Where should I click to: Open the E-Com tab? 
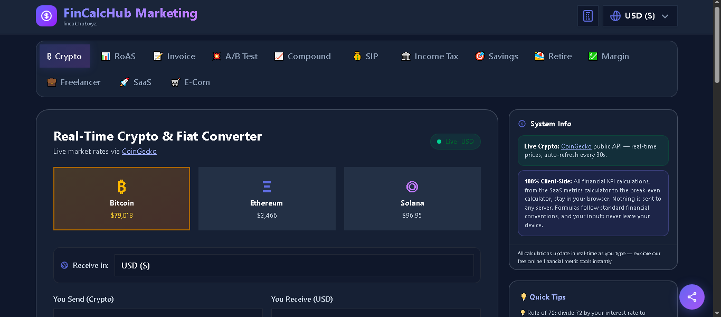pos(191,82)
